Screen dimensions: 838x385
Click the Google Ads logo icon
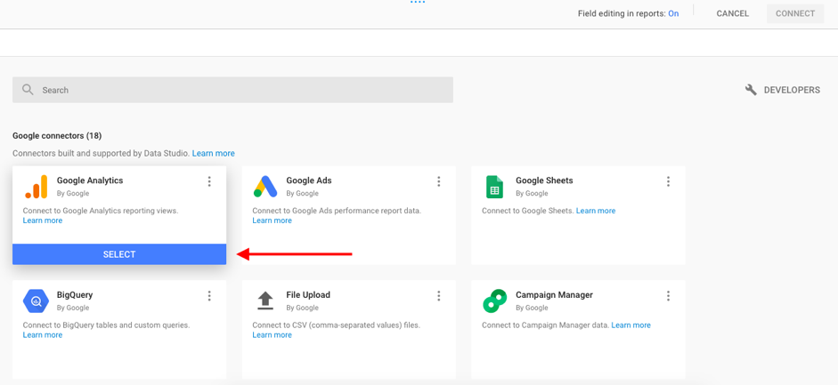pos(265,187)
